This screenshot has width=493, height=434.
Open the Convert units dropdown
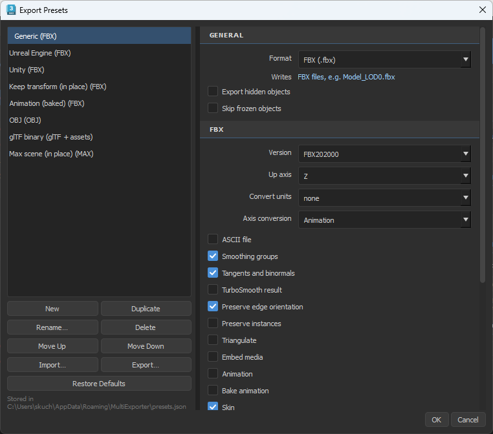[384, 198]
